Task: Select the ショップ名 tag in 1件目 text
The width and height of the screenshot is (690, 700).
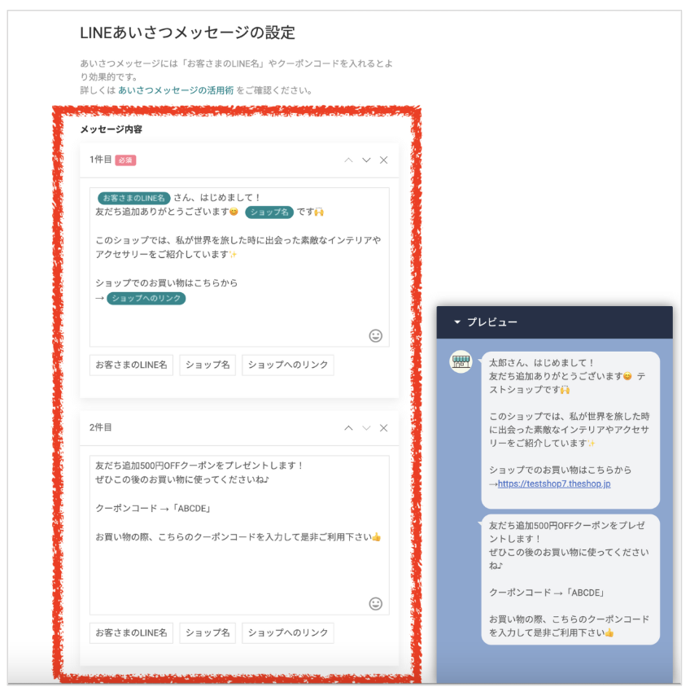Action: click(269, 212)
